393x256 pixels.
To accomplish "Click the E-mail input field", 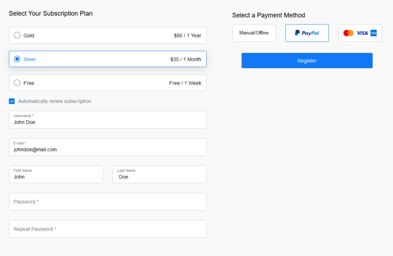I will point(108,147).
